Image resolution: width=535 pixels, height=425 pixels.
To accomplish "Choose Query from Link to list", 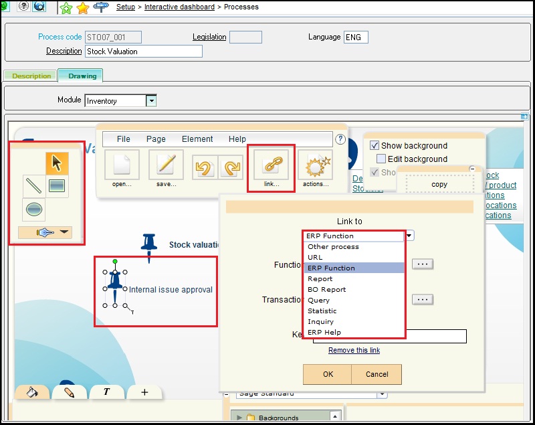I will pos(354,300).
